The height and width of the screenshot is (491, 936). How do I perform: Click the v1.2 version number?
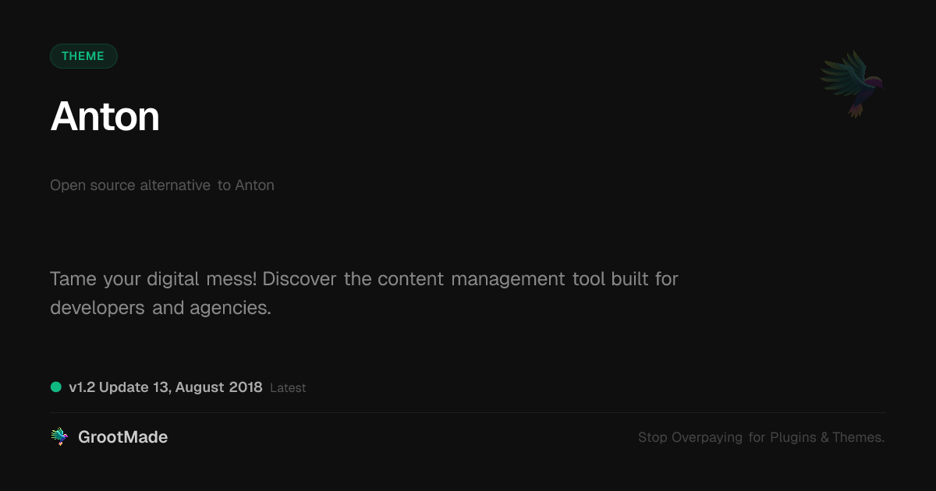point(81,387)
